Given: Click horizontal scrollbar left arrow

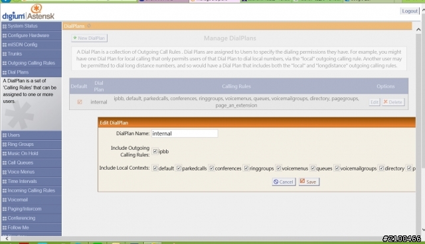Looking at the screenshot, I should 7,239.
